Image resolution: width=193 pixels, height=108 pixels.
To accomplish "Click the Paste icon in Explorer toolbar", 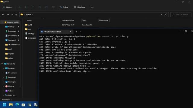I will [33, 7].
